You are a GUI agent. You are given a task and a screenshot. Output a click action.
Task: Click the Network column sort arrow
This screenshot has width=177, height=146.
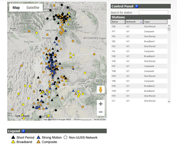tap(141, 22)
